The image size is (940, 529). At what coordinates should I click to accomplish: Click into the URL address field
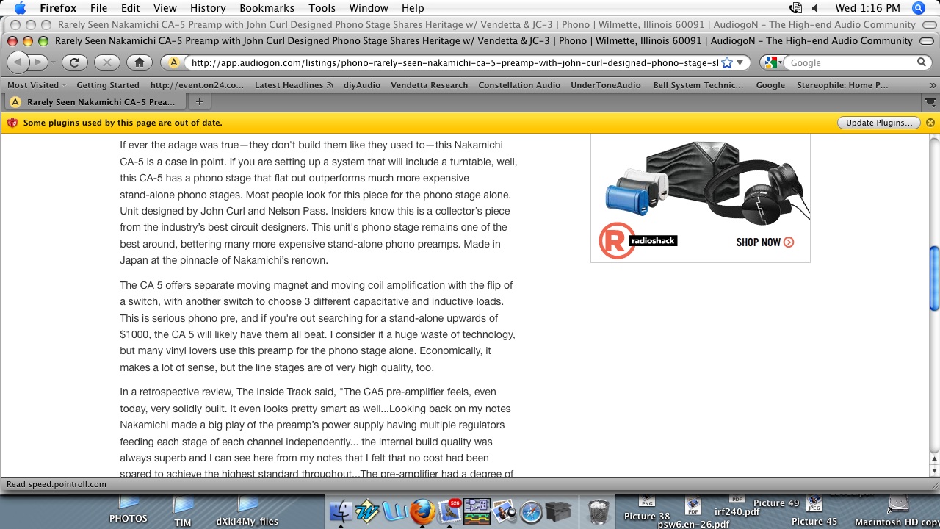[454, 62]
